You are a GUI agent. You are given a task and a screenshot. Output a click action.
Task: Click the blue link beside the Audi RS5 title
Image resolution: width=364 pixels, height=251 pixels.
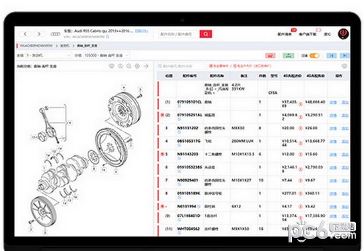[142, 30]
